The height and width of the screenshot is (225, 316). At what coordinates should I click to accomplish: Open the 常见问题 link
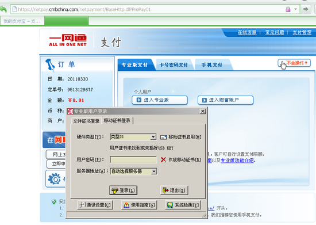(275, 32)
